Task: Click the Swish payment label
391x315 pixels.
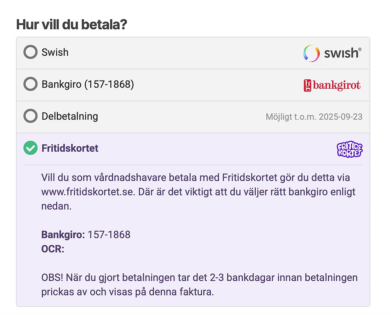Action: pos(55,52)
